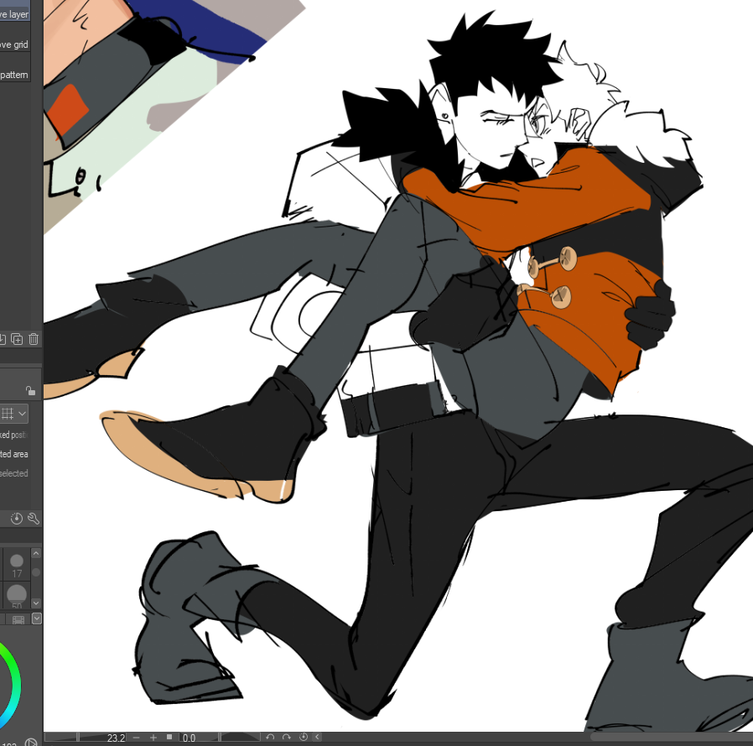Click the rotation angle 0.0 field
The width and height of the screenshot is (753, 746).
pyautogui.click(x=190, y=738)
